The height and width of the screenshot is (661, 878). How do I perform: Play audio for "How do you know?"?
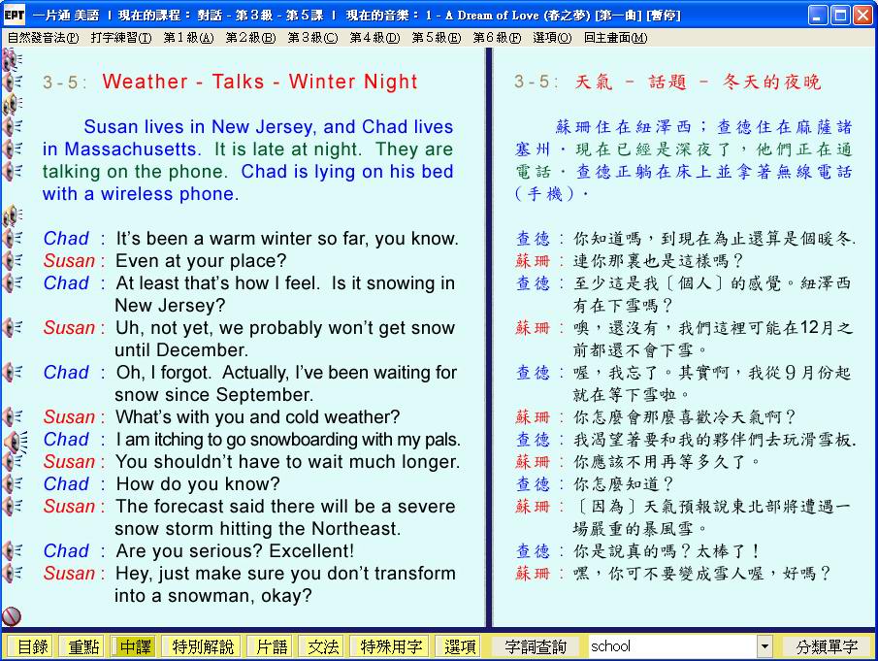pyautogui.click(x=13, y=483)
